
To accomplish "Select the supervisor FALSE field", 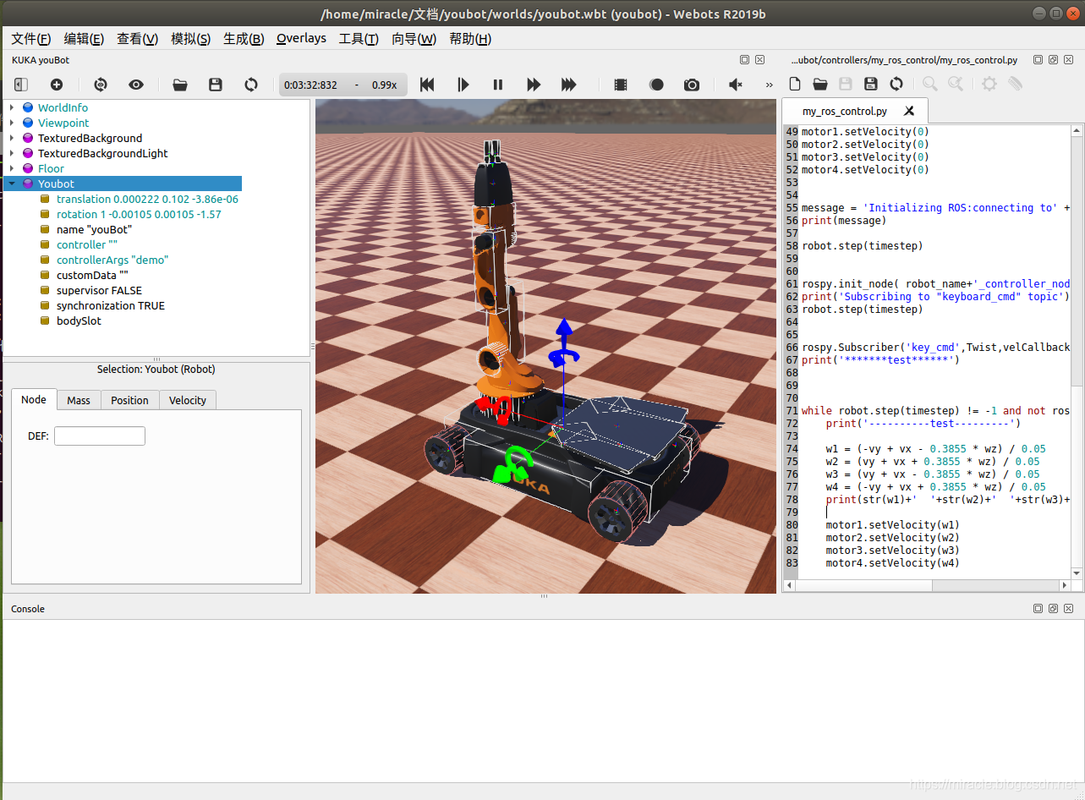I will pos(99,290).
